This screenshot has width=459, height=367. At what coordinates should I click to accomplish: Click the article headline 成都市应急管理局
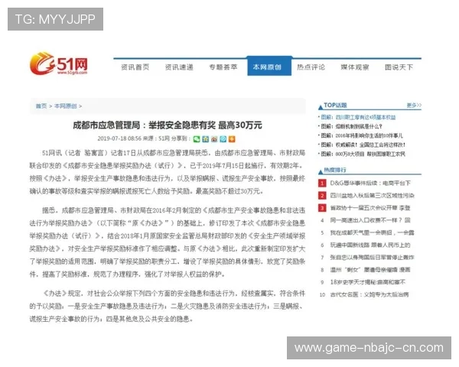pyautogui.click(x=167, y=125)
